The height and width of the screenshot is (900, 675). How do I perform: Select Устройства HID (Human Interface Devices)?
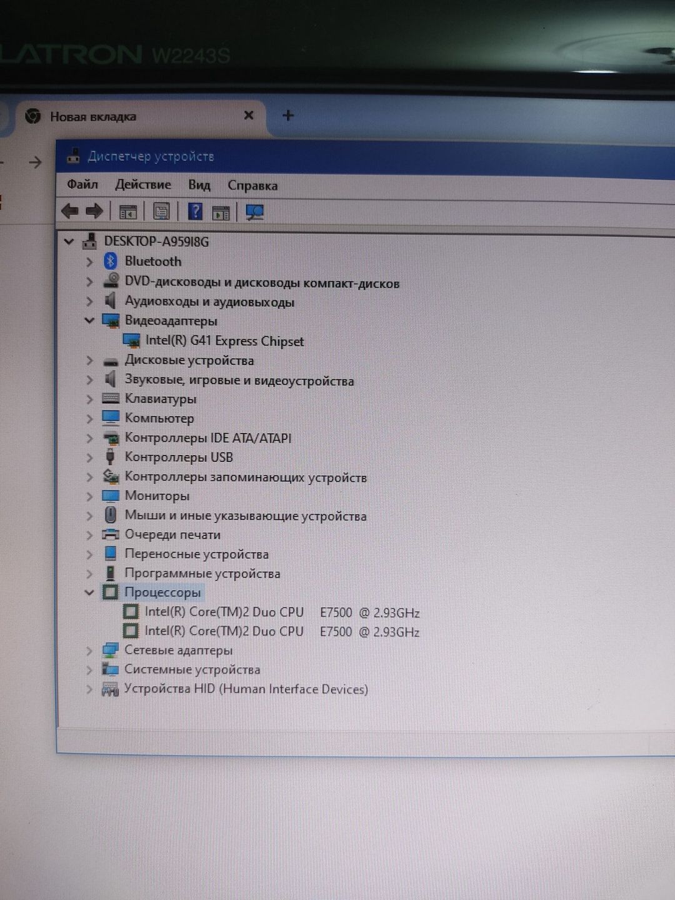tap(246, 689)
